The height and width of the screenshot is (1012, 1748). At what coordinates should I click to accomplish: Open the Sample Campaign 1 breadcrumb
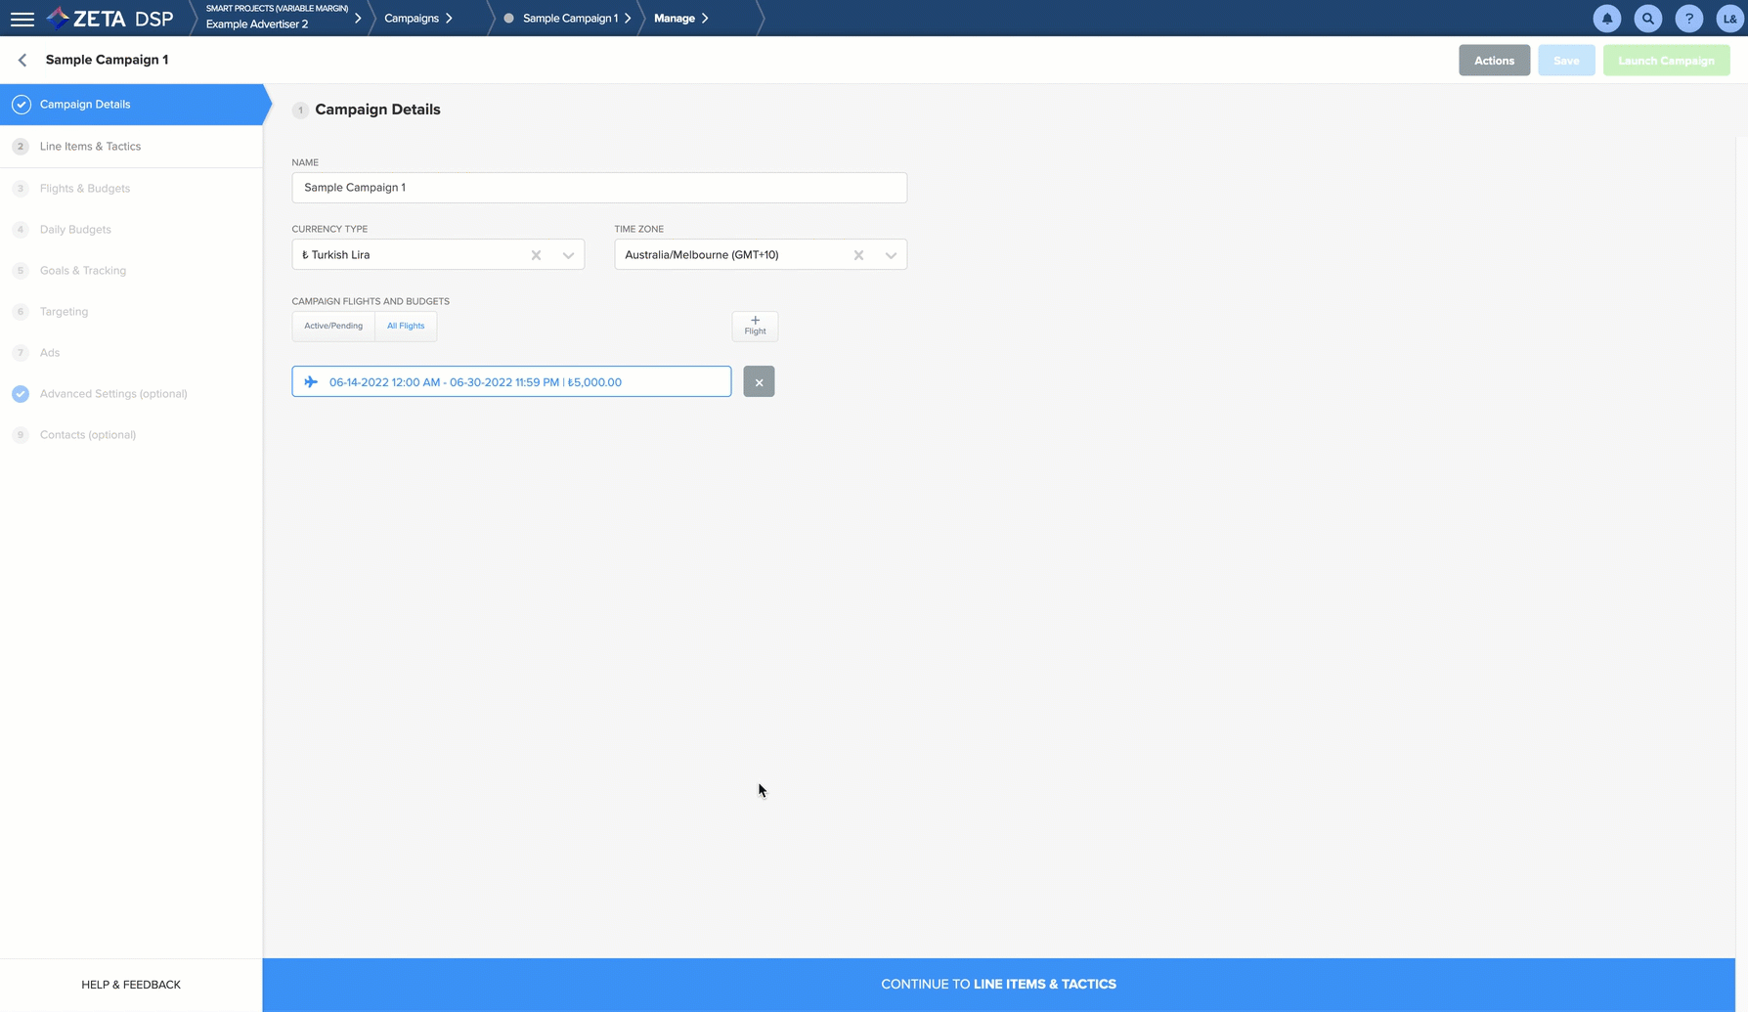(570, 18)
